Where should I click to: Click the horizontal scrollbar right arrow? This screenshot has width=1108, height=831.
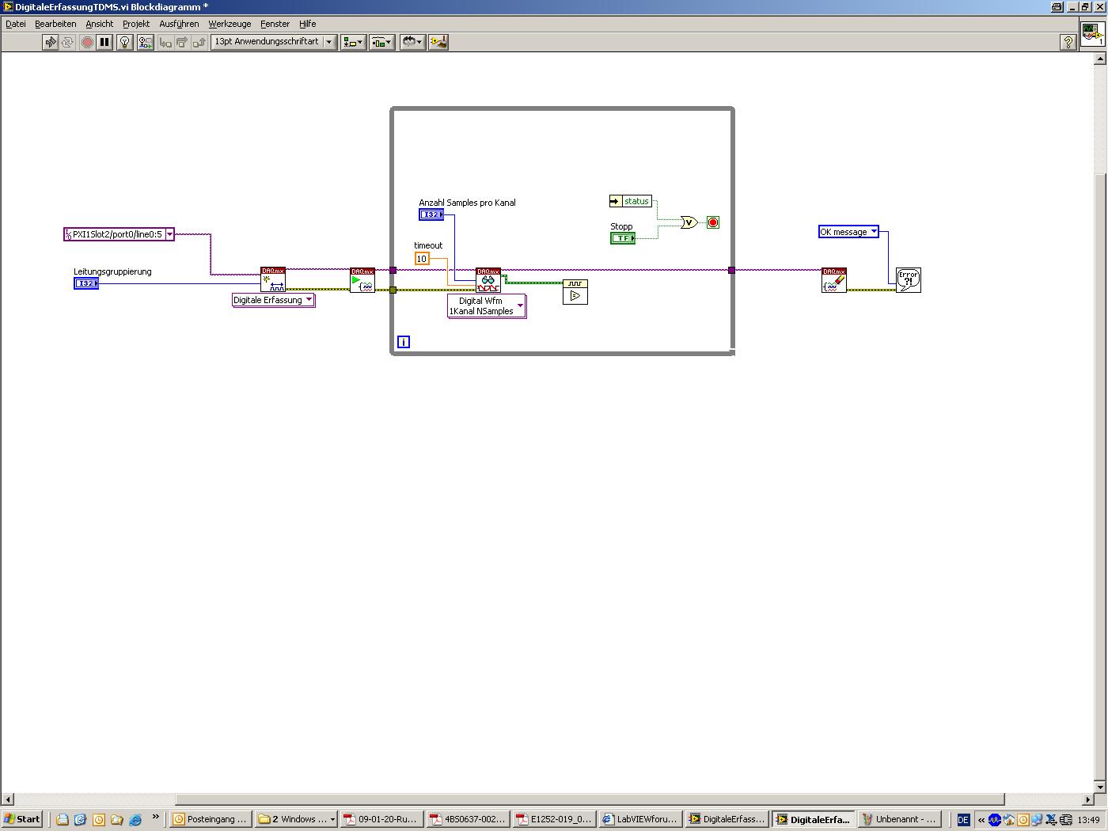click(1088, 799)
